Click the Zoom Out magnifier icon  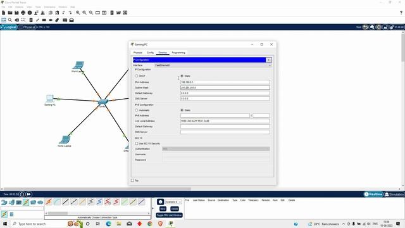pyautogui.click(x=91, y=13)
